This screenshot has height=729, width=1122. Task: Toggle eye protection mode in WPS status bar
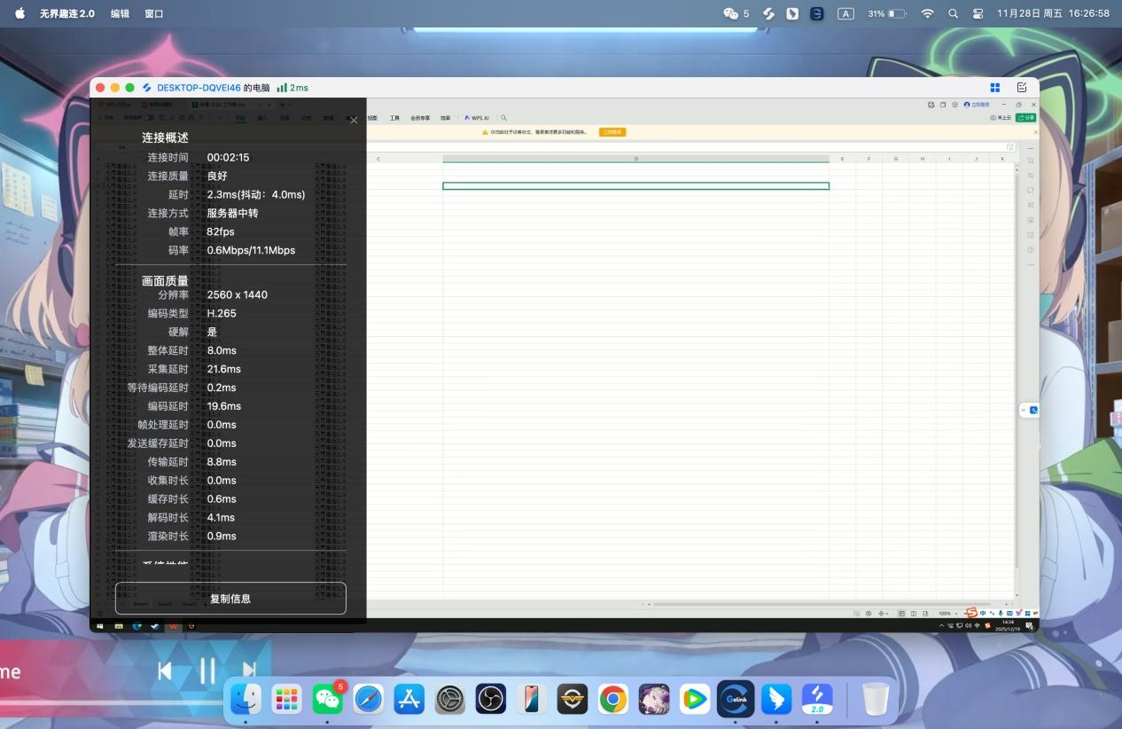tap(869, 613)
